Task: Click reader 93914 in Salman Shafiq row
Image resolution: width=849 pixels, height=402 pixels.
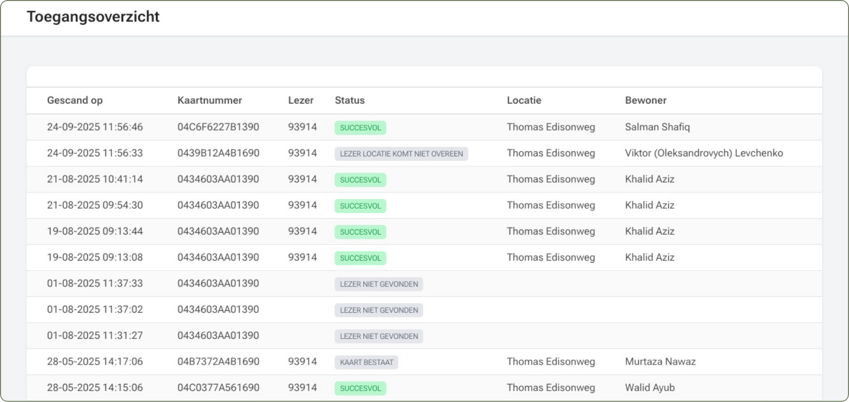Action: (x=302, y=127)
